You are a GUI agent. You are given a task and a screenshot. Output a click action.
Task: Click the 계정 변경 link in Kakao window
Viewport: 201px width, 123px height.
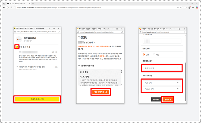pyautogui.click(x=55, y=52)
